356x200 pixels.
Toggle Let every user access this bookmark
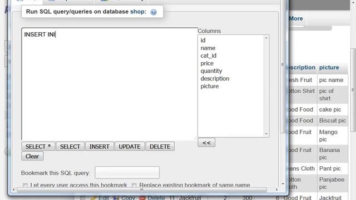25,185
